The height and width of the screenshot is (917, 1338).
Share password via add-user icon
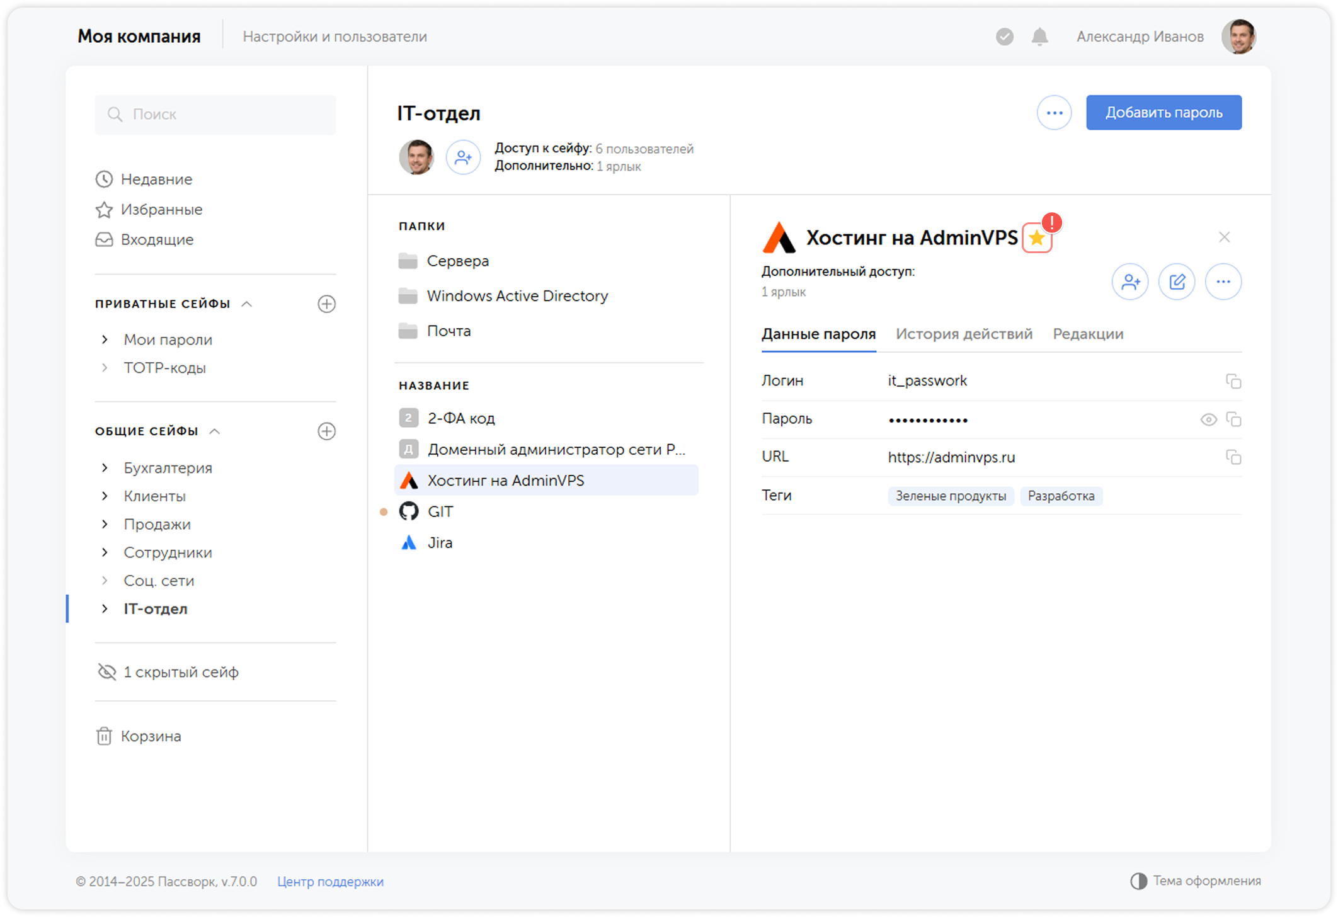click(x=1130, y=282)
